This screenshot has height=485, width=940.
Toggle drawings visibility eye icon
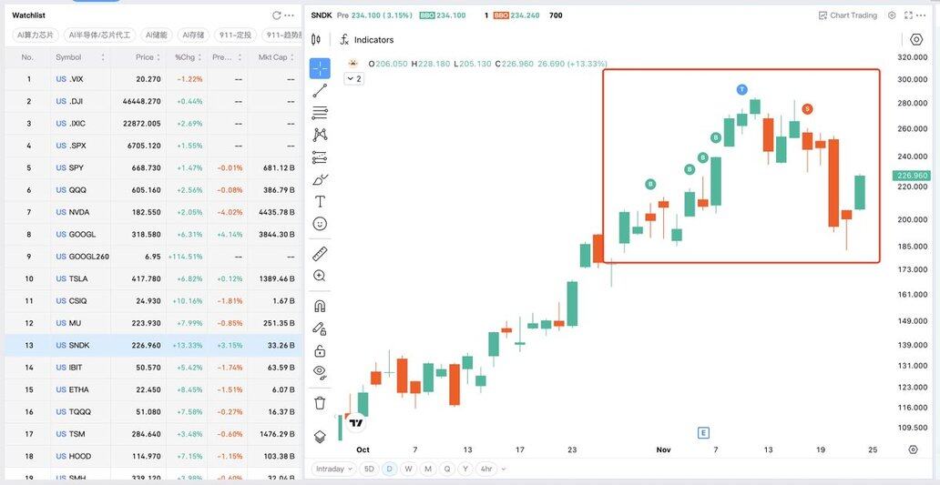click(x=320, y=371)
